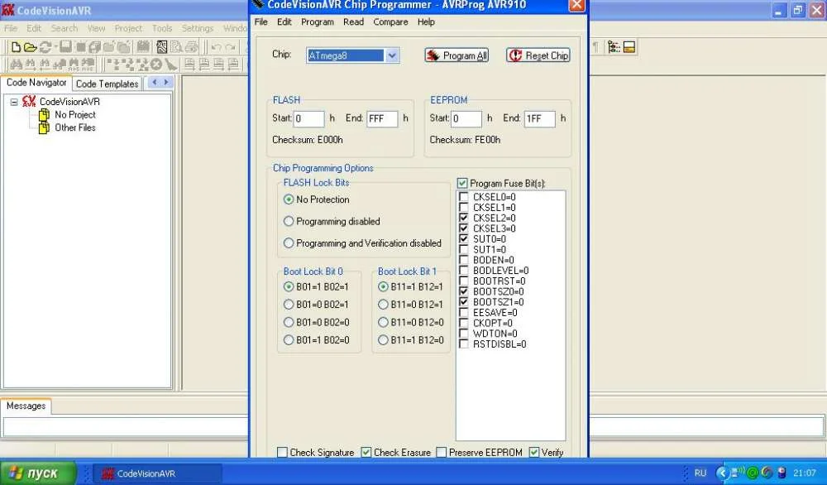Uncheck the Program Fuse Bit(s) checkbox
The width and height of the screenshot is (827, 485).
(462, 183)
